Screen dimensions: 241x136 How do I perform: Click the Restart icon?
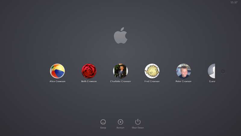[120, 122]
